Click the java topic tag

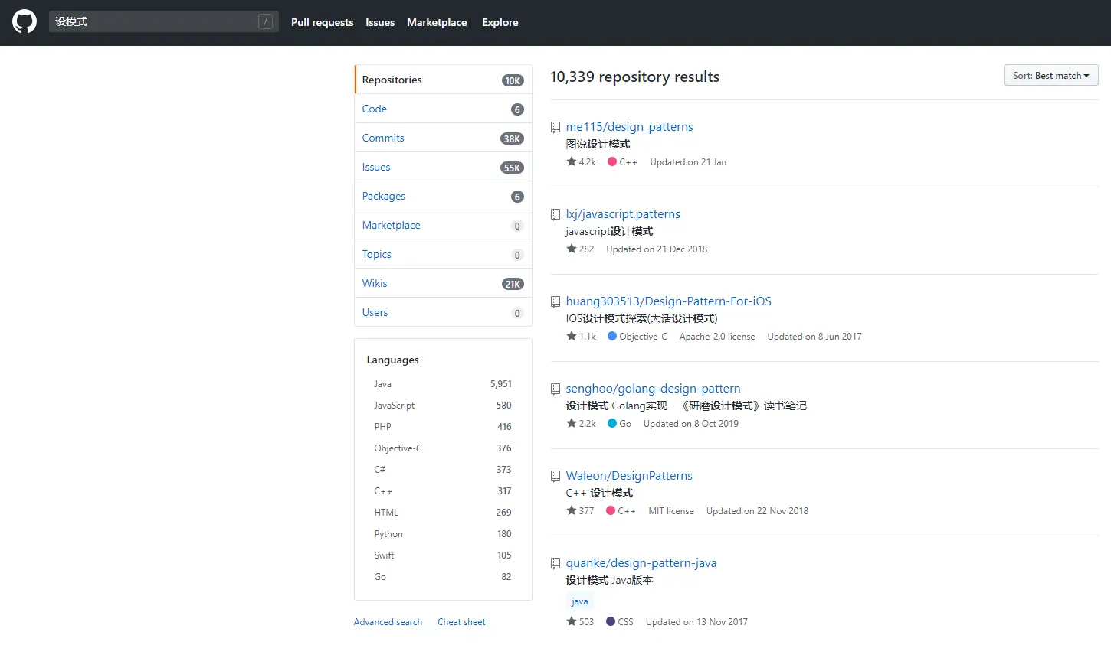pyautogui.click(x=580, y=601)
